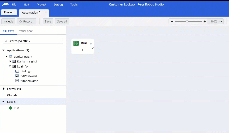Image resolution: width=229 pixels, height=133 pixels.
Task: Click the Applications (1) header text
Action: (x=18, y=50)
